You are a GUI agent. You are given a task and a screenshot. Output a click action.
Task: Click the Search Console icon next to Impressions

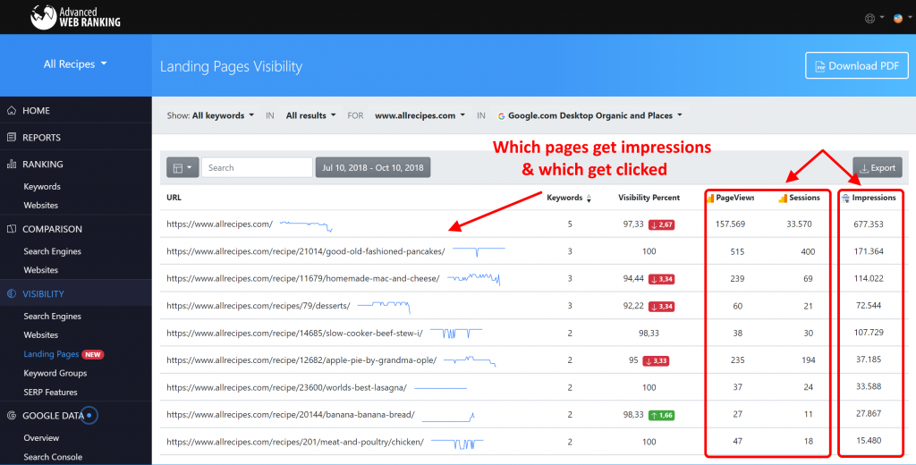click(845, 199)
